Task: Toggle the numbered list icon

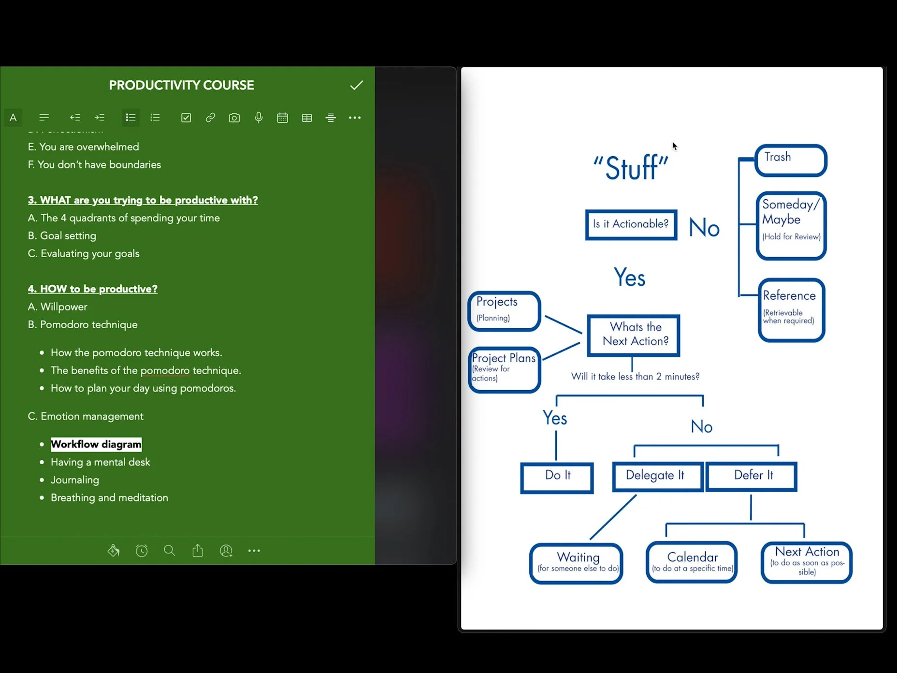Action: pyautogui.click(x=155, y=117)
